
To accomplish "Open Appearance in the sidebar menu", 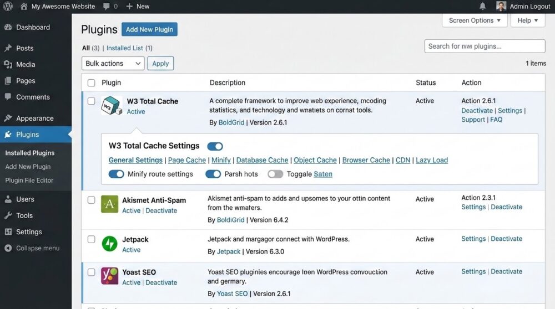I will tap(34, 118).
